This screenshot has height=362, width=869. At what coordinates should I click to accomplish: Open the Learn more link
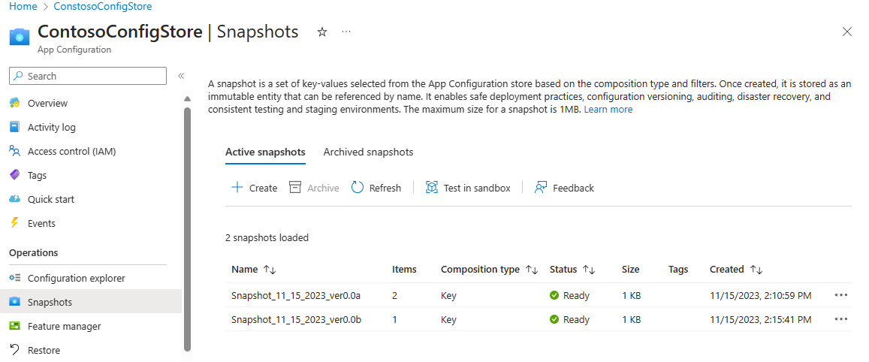click(x=608, y=110)
